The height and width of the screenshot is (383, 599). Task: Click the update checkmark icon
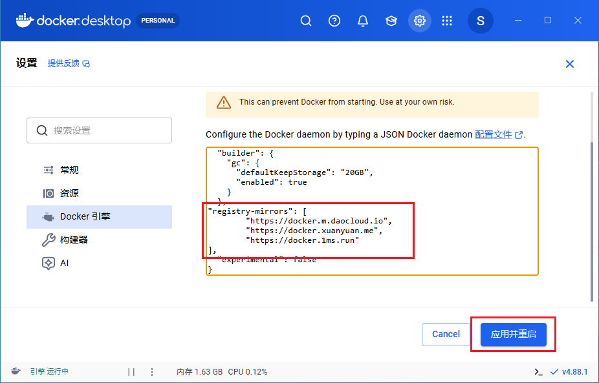[554, 371]
